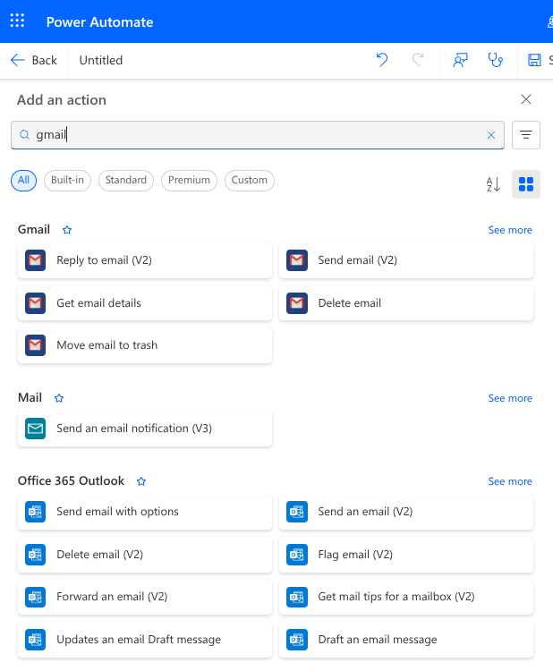Screen dimensions: 553x671
Task: Click the Office 365 Outlook heading
Action: tap(71, 480)
